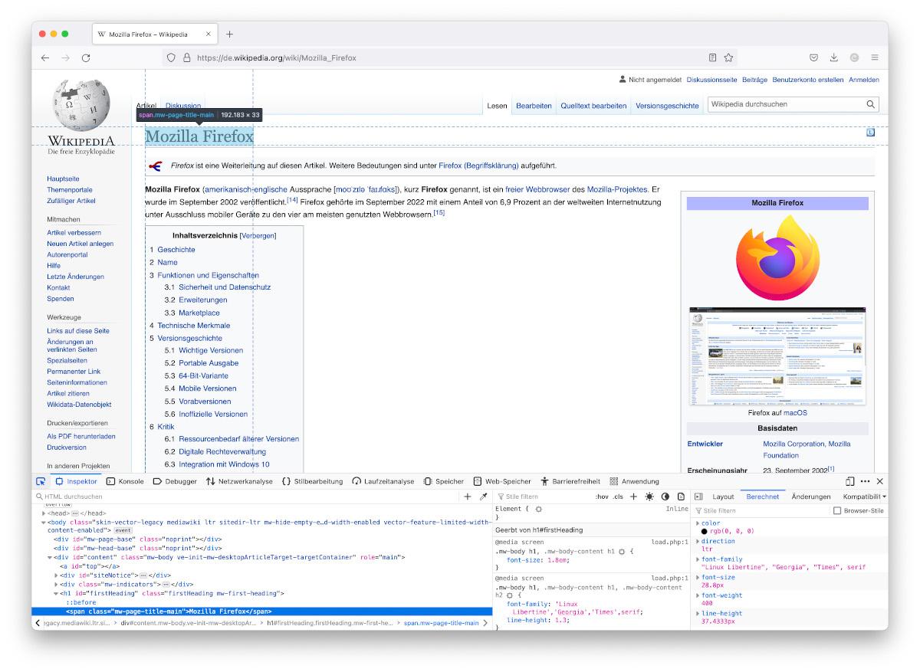Toggle the .cls class panel
This screenshot has height=672, width=920.
pos(618,497)
